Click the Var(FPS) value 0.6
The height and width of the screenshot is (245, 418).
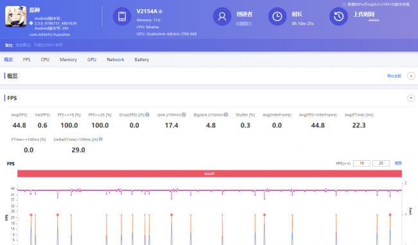(x=42, y=125)
